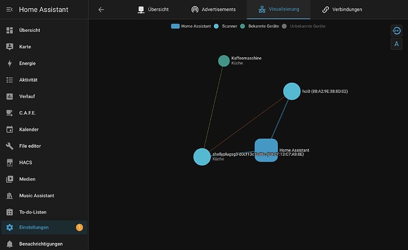The height and width of the screenshot is (250, 408).
Task: Open the Aktivität list icon
Action: click(x=9, y=80)
